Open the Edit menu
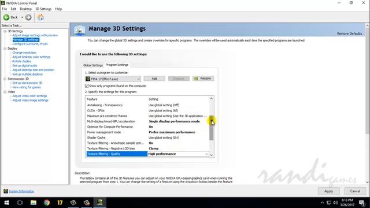This screenshot has height=208, width=370. pos(13,9)
